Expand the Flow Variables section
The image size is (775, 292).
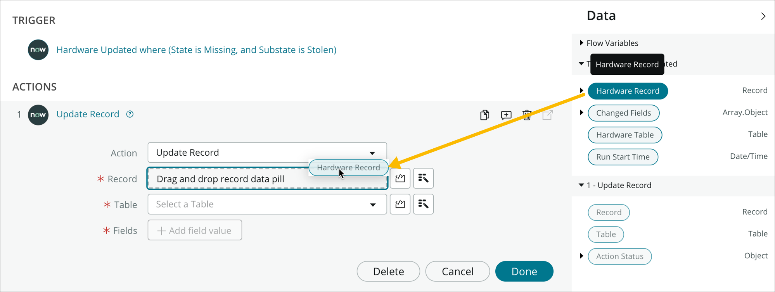point(581,43)
